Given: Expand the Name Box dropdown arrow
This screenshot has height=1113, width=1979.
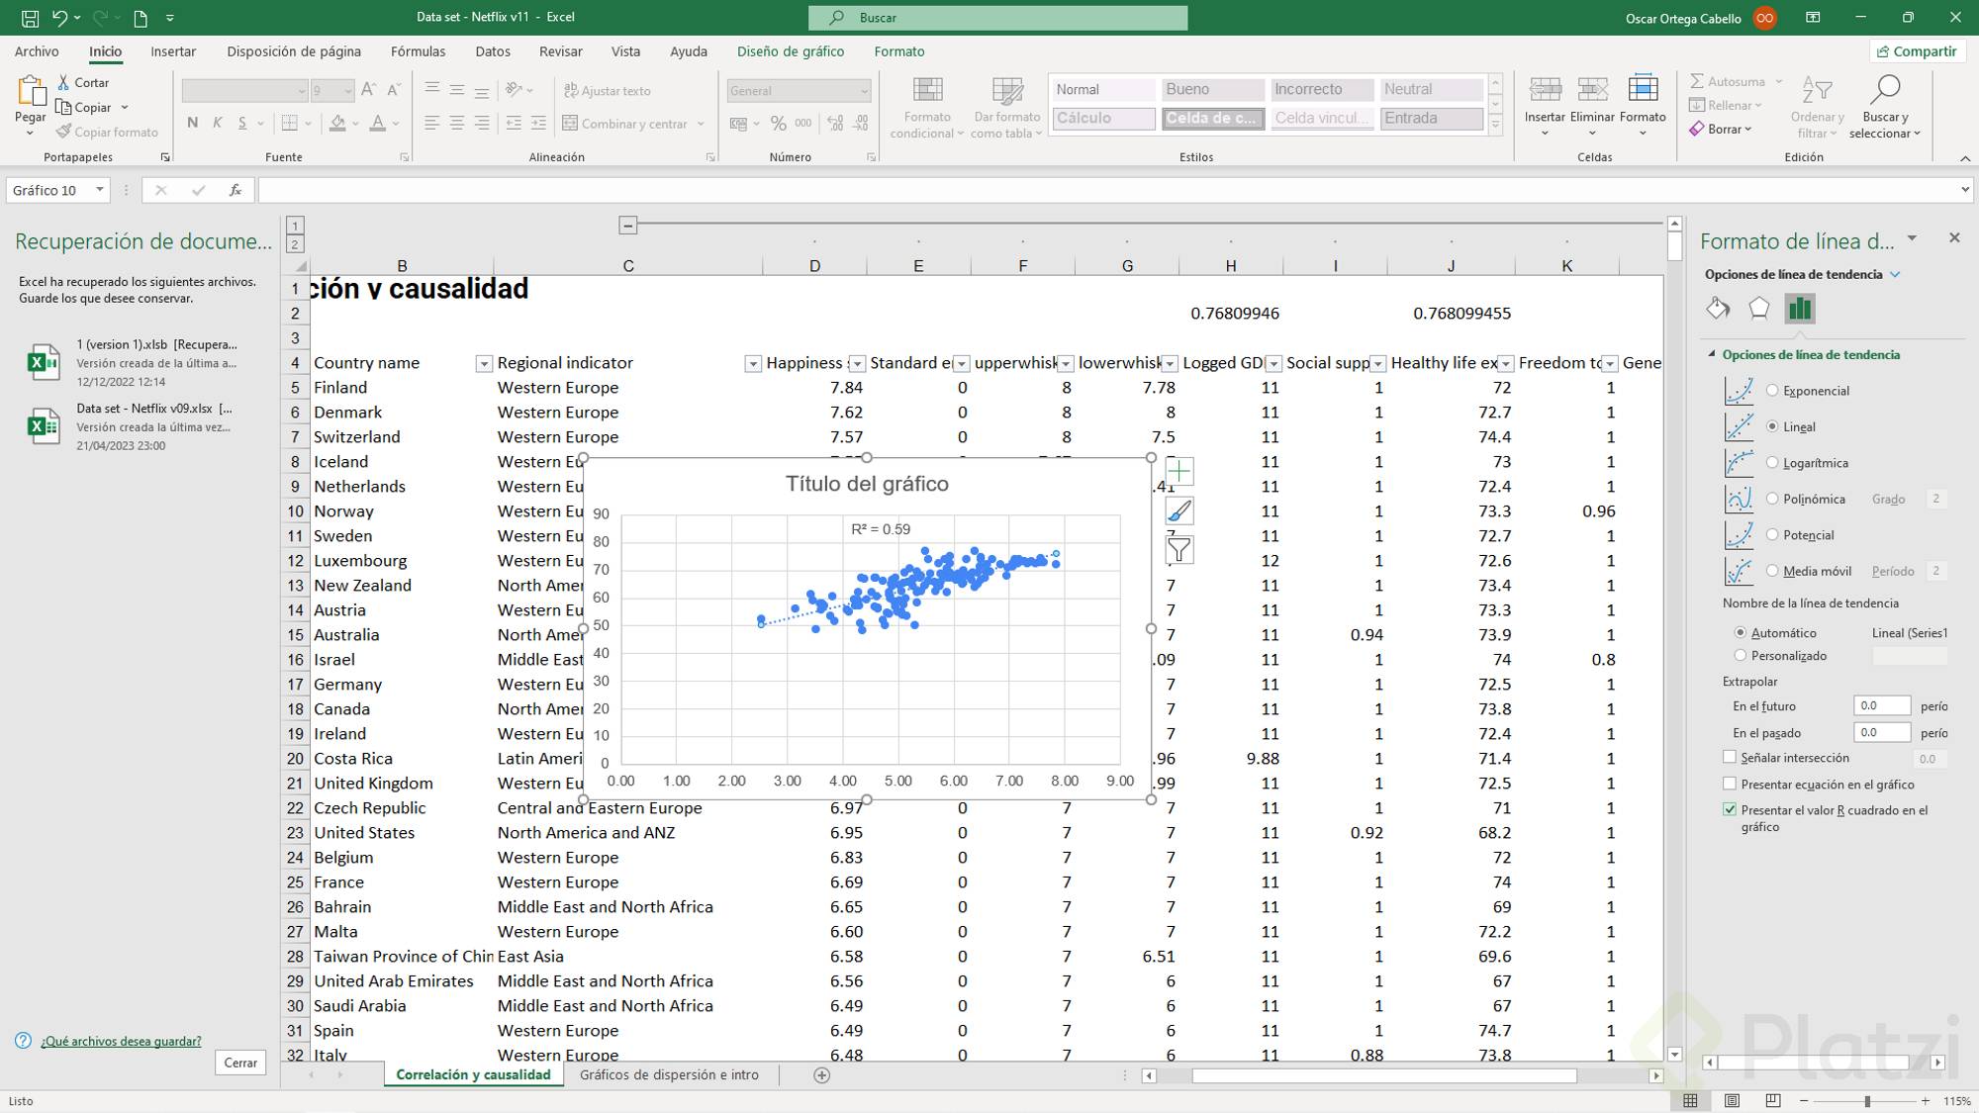Looking at the screenshot, I should 100,190.
